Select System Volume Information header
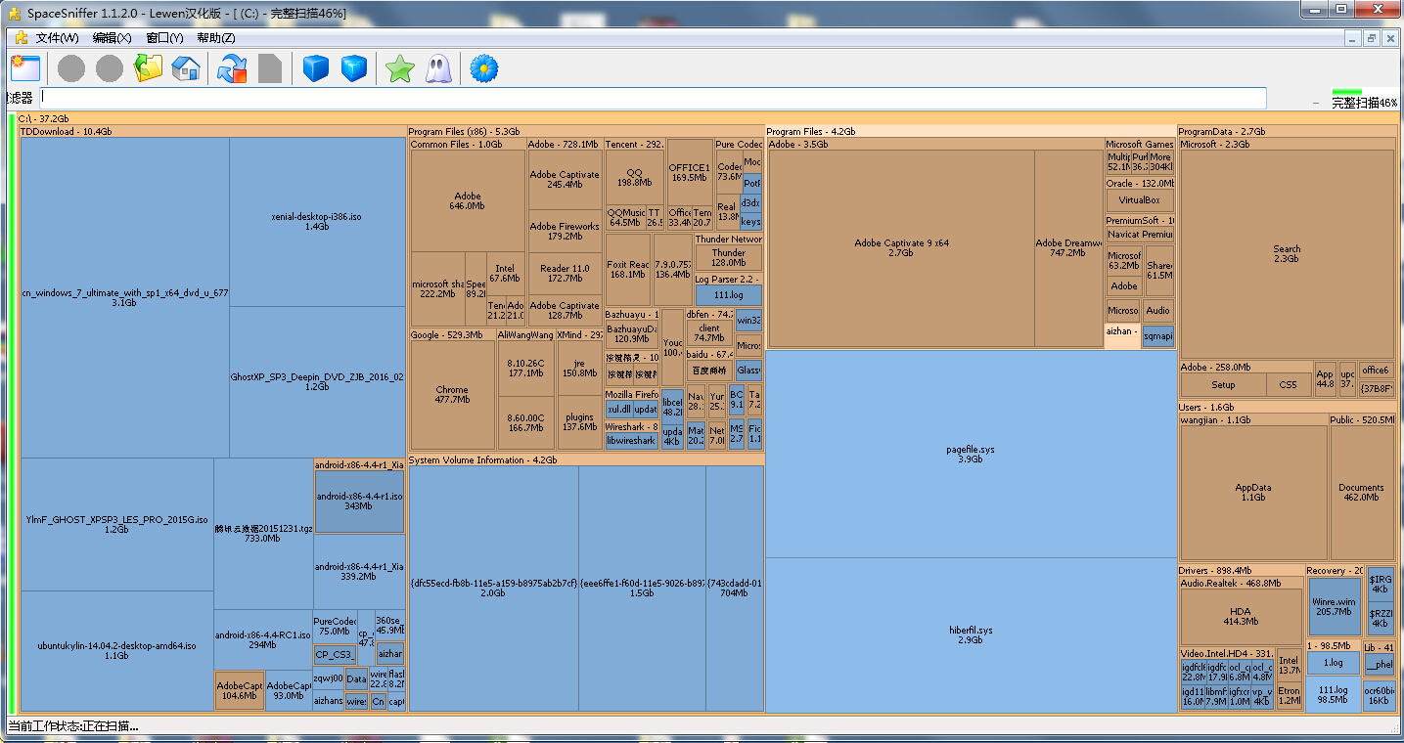Viewport: 1404px width, 743px height. (x=585, y=459)
